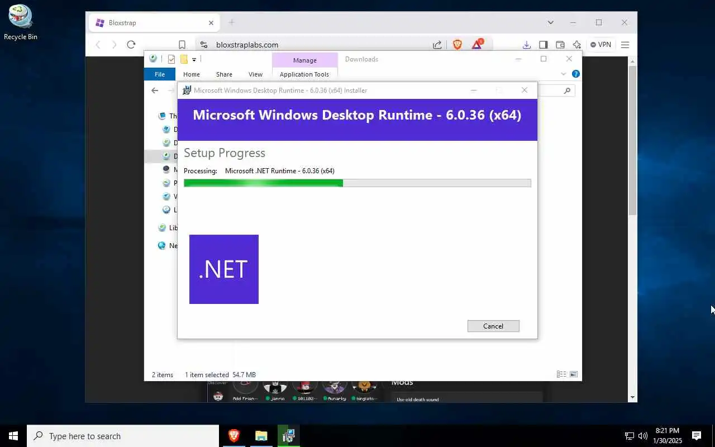Open the browser Downloads icon

[x=526, y=45]
